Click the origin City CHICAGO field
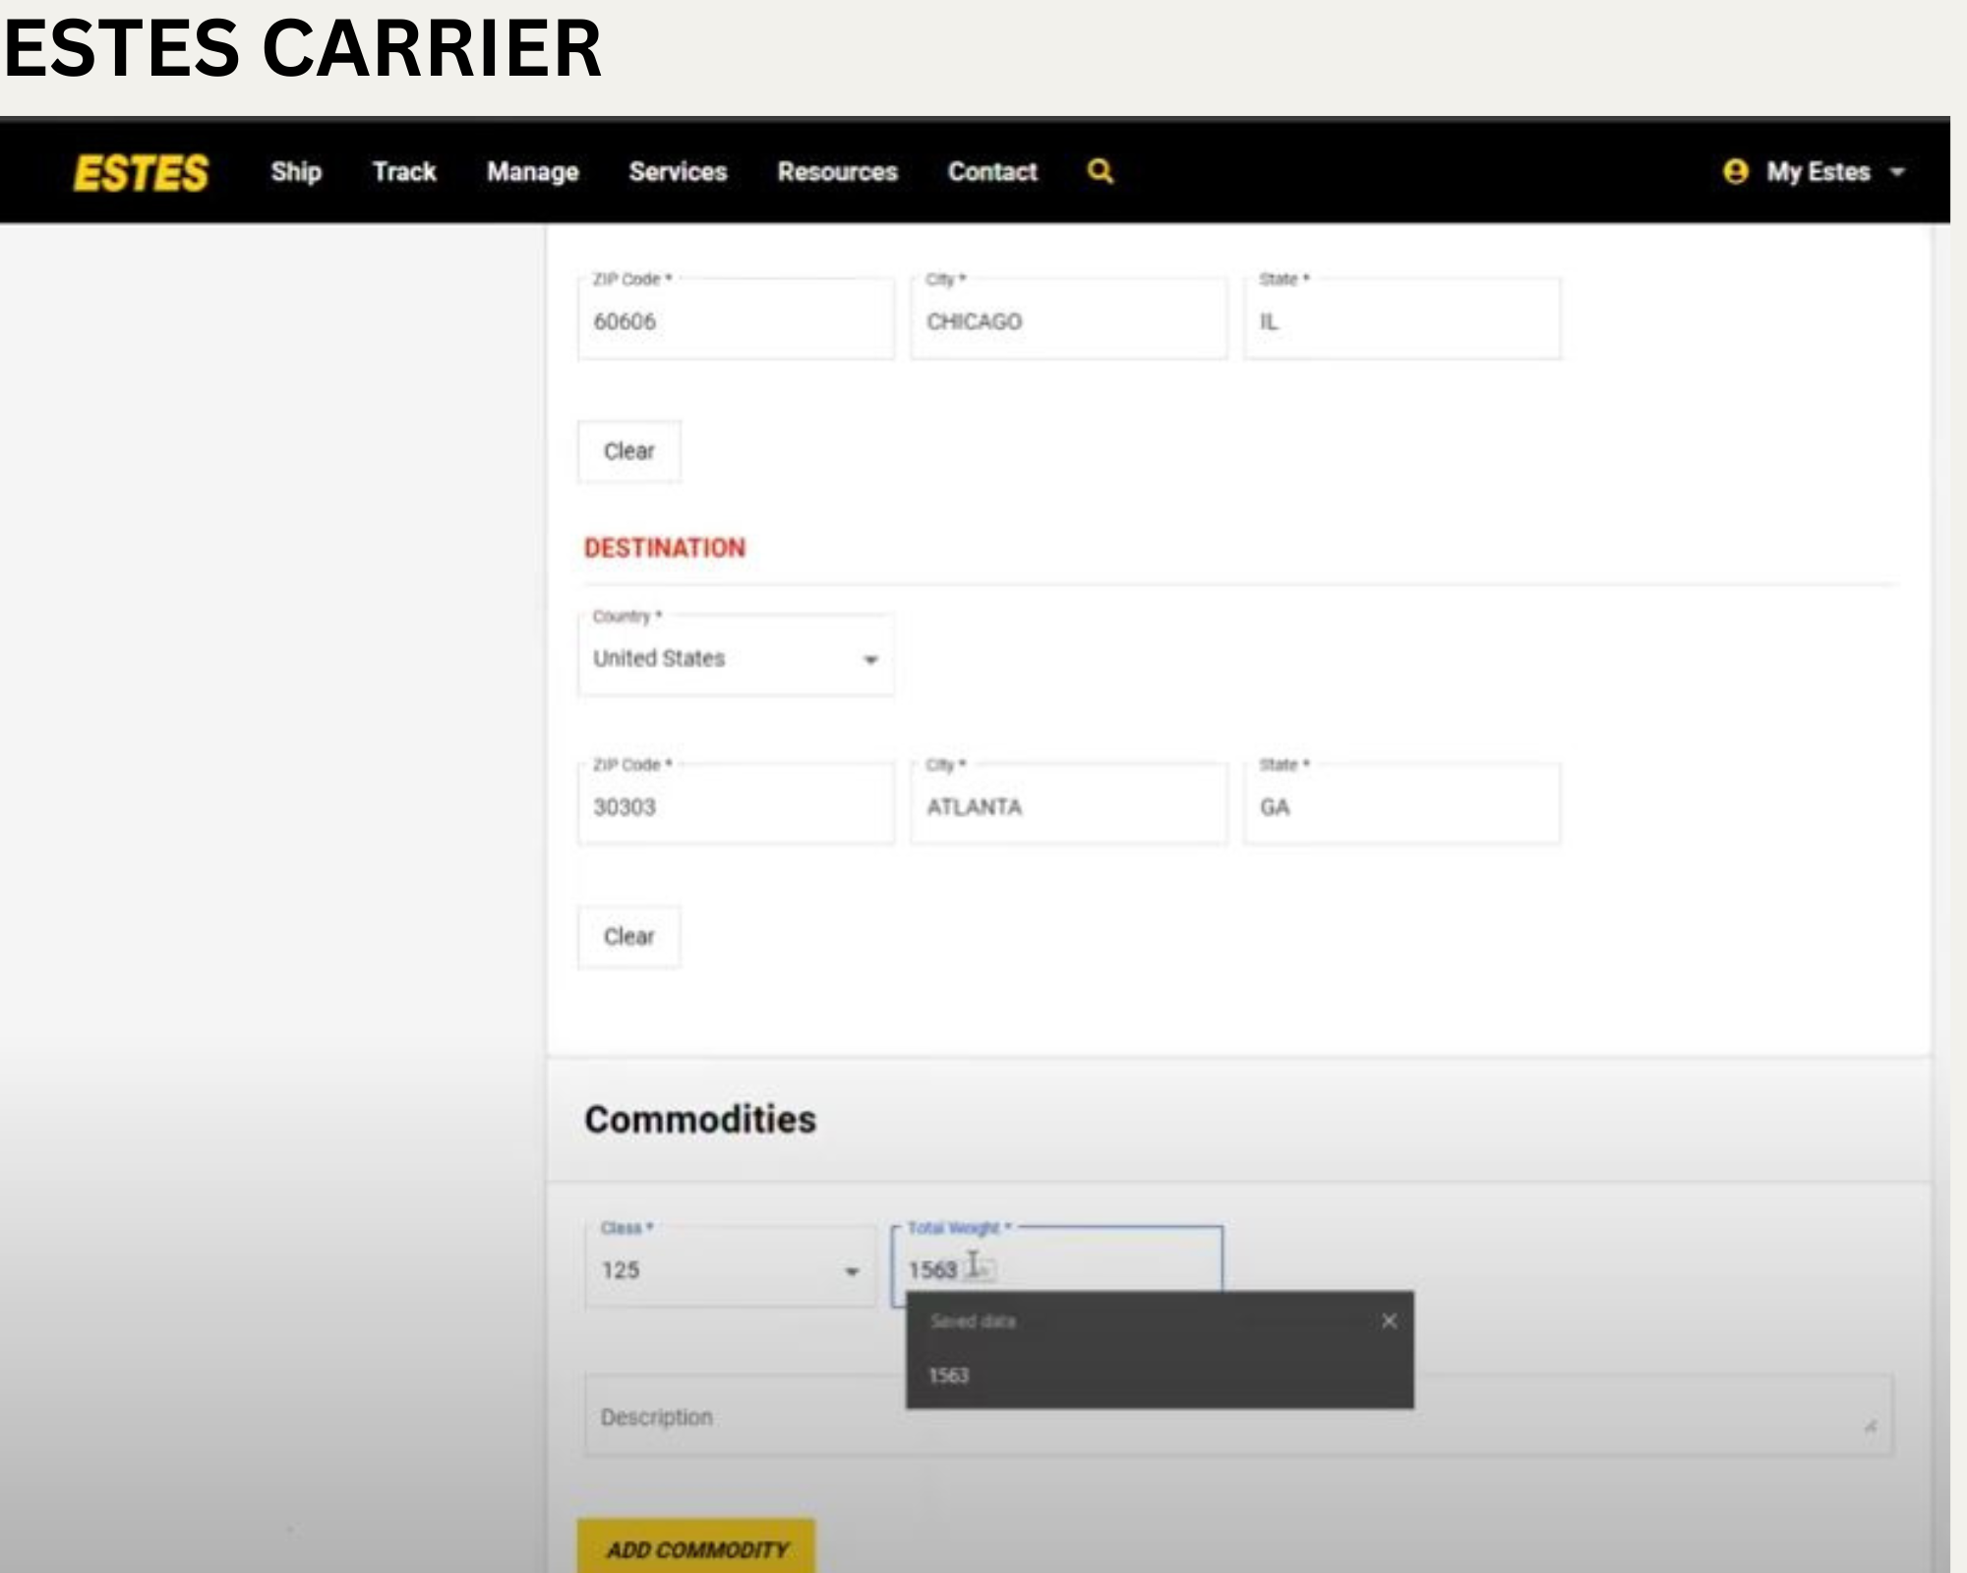The width and height of the screenshot is (1967, 1573). click(1068, 321)
